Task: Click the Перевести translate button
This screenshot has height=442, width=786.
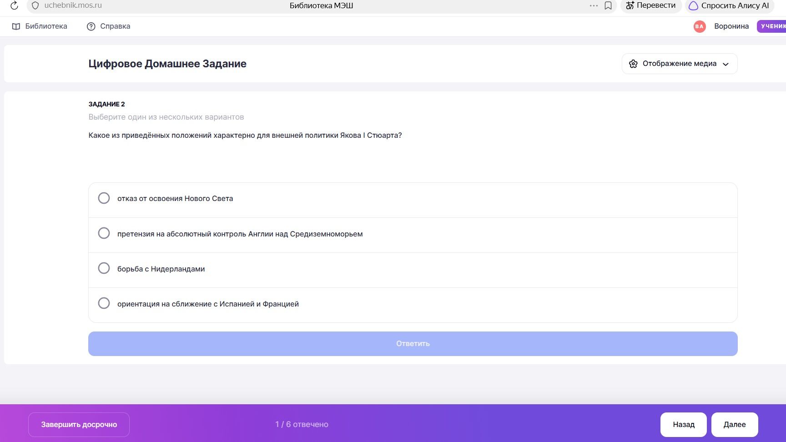Action: pyautogui.click(x=651, y=5)
